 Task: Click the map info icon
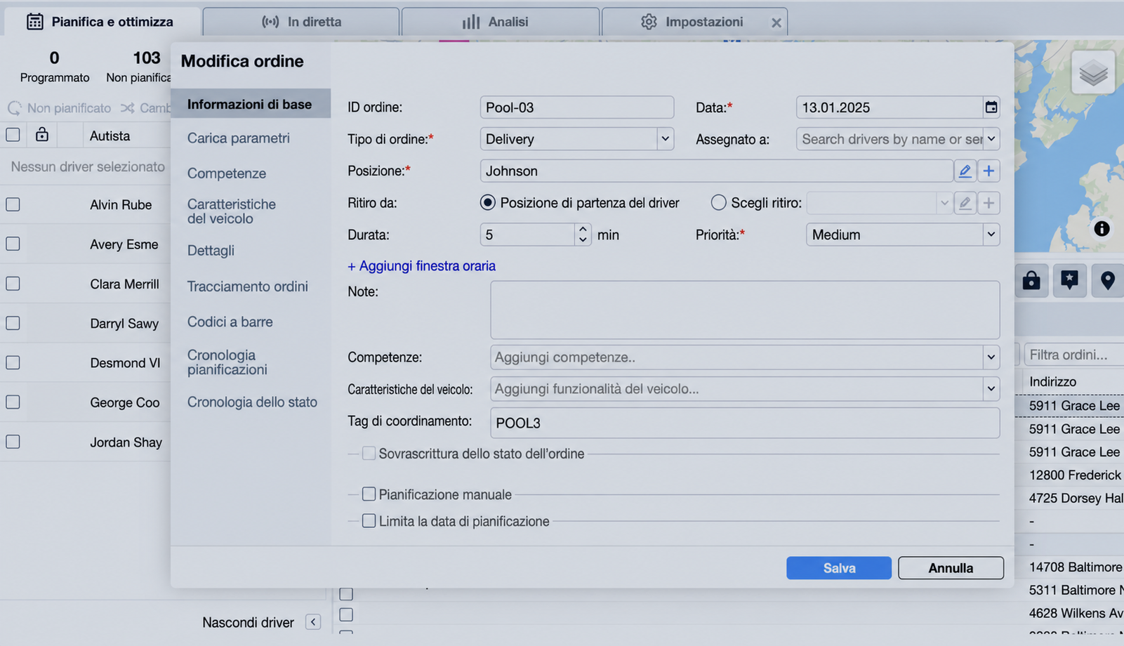point(1102,228)
